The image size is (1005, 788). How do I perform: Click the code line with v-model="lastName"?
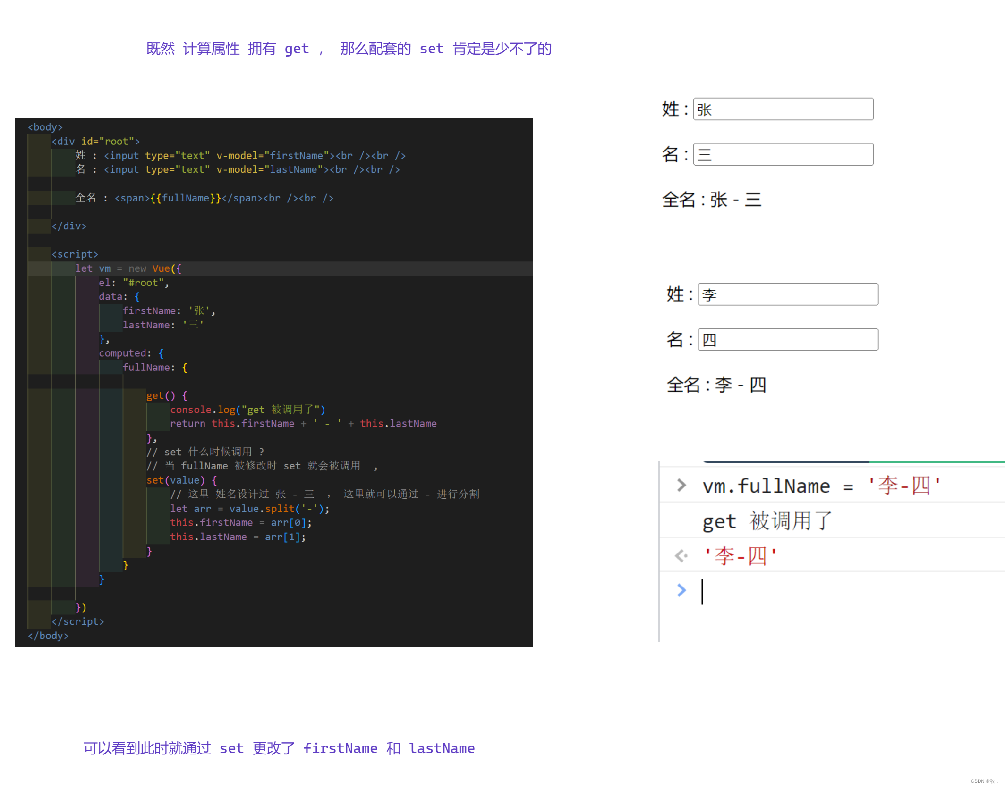point(238,169)
